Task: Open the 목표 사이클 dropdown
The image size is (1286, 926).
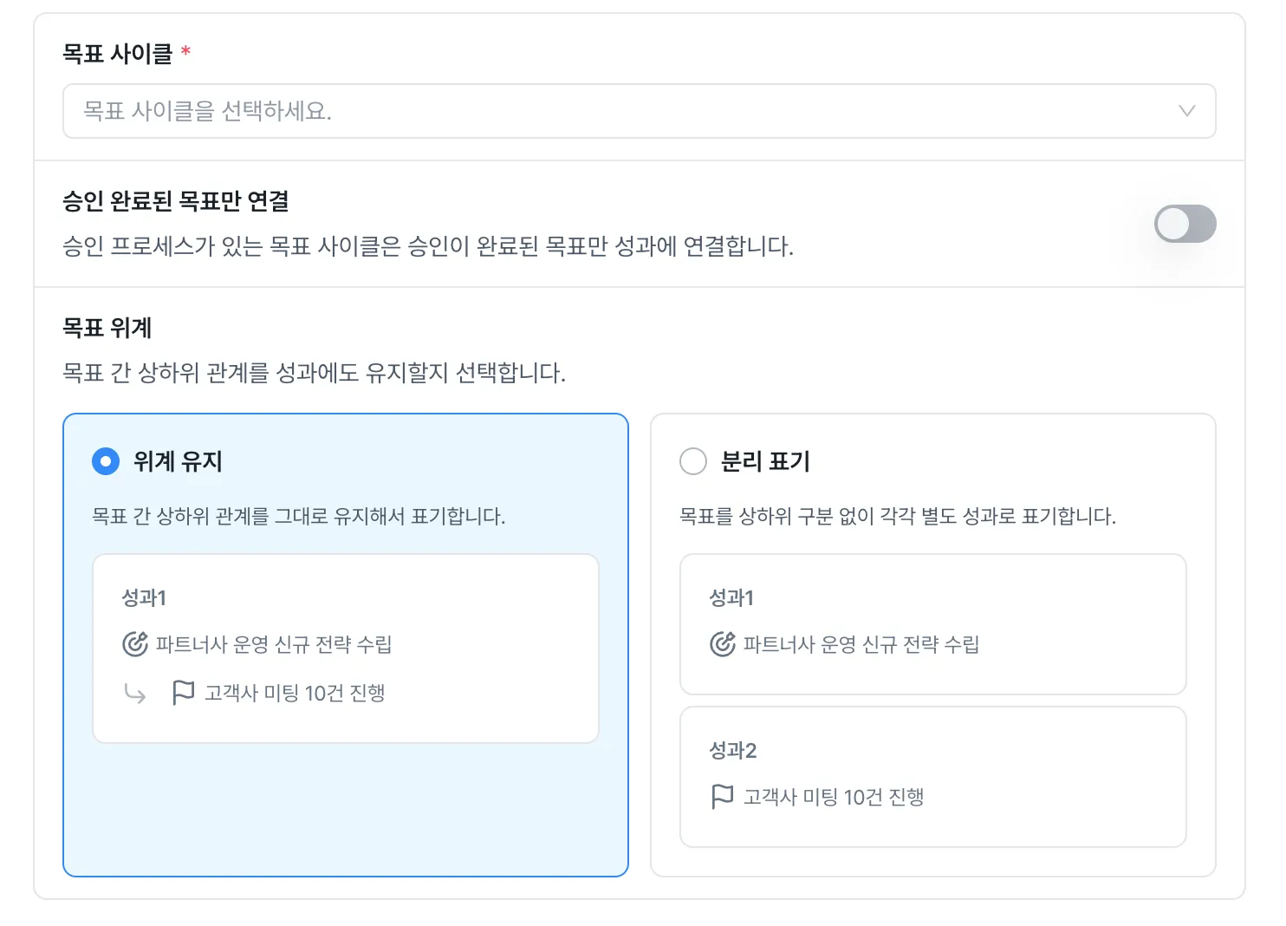Action: pyautogui.click(x=639, y=111)
